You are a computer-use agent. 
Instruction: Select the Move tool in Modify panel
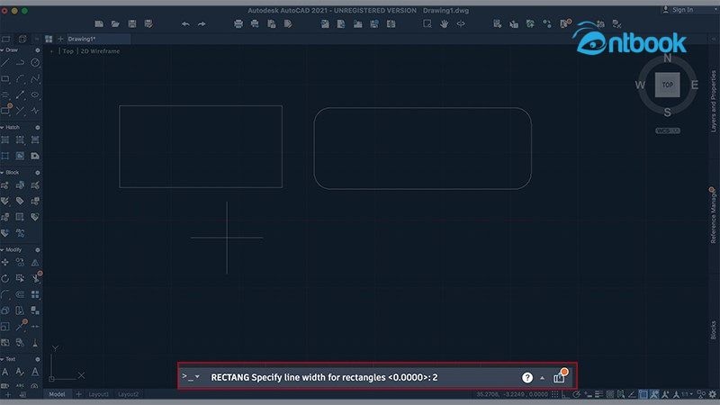click(5, 262)
